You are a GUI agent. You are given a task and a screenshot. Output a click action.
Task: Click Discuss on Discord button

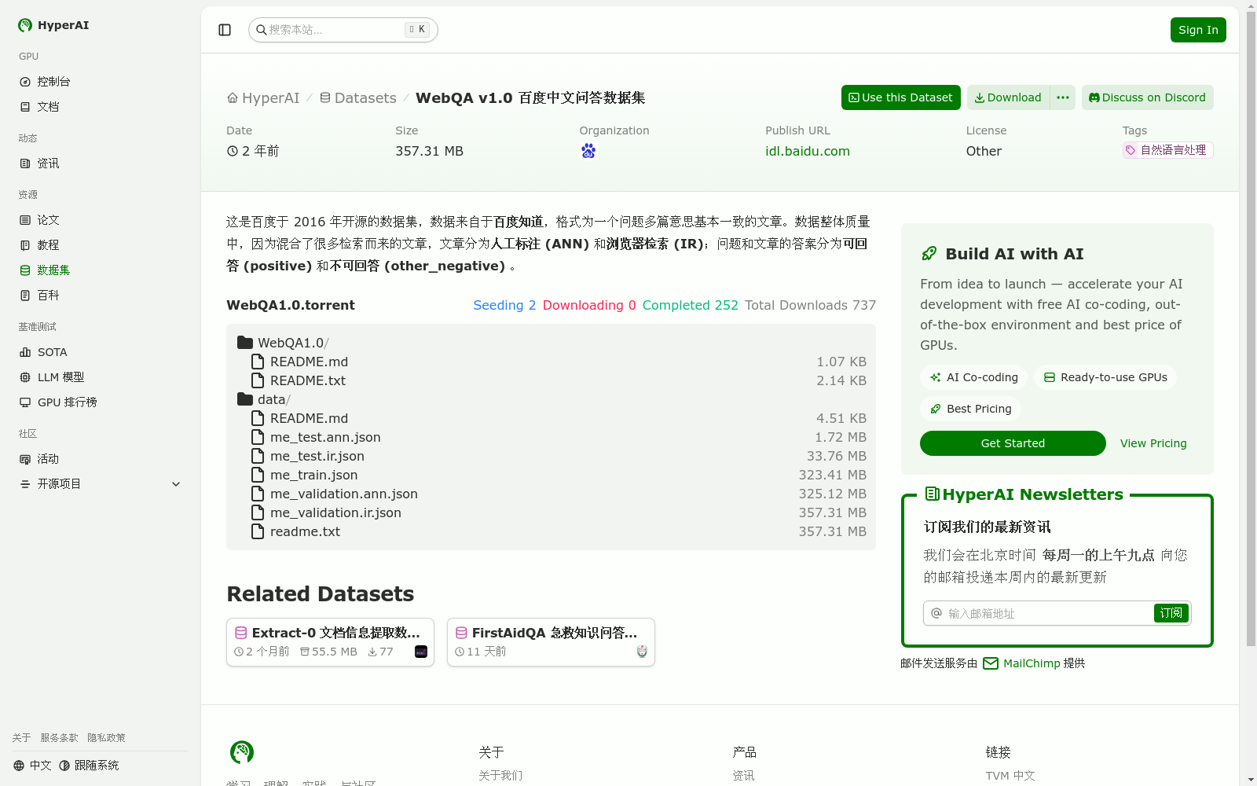coord(1147,97)
